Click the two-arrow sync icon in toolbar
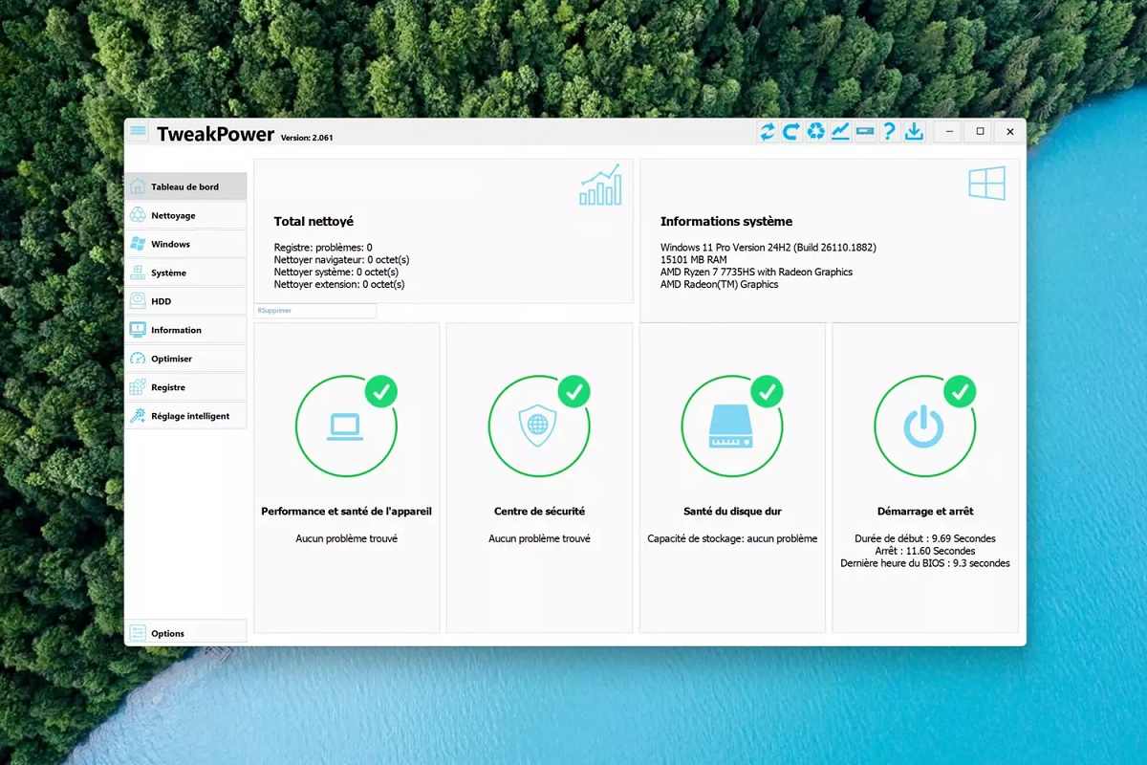 [x=768, y=132]
